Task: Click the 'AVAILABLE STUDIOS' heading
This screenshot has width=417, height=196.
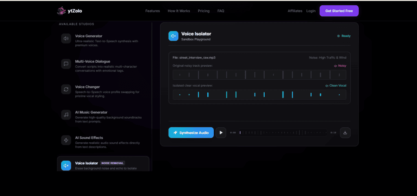Action: click(x=77, y=24)
